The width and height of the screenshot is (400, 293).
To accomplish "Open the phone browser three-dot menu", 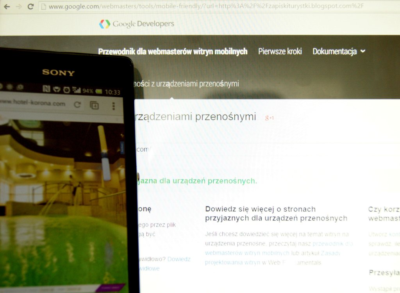I will pyautogui.click(x=114, y=105).
